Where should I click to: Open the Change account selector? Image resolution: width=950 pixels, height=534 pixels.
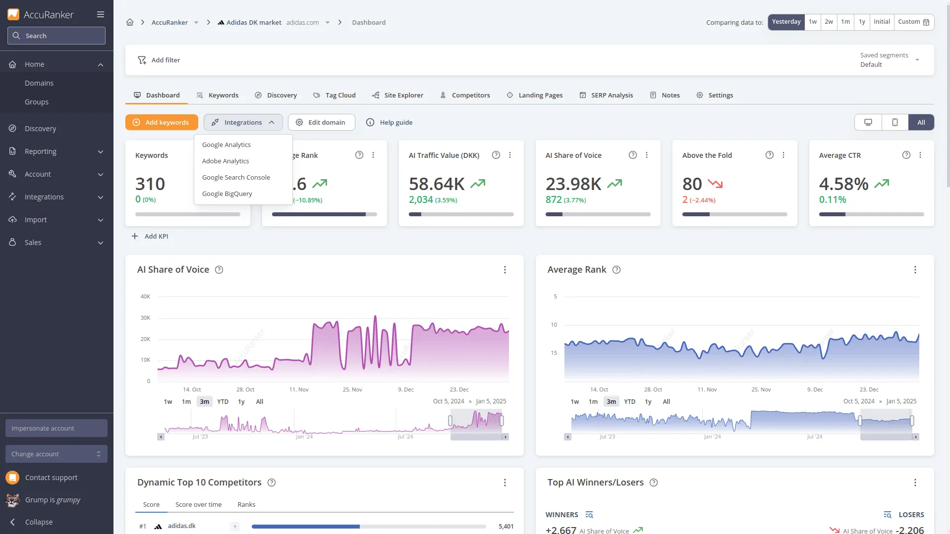tap(56, 454)
